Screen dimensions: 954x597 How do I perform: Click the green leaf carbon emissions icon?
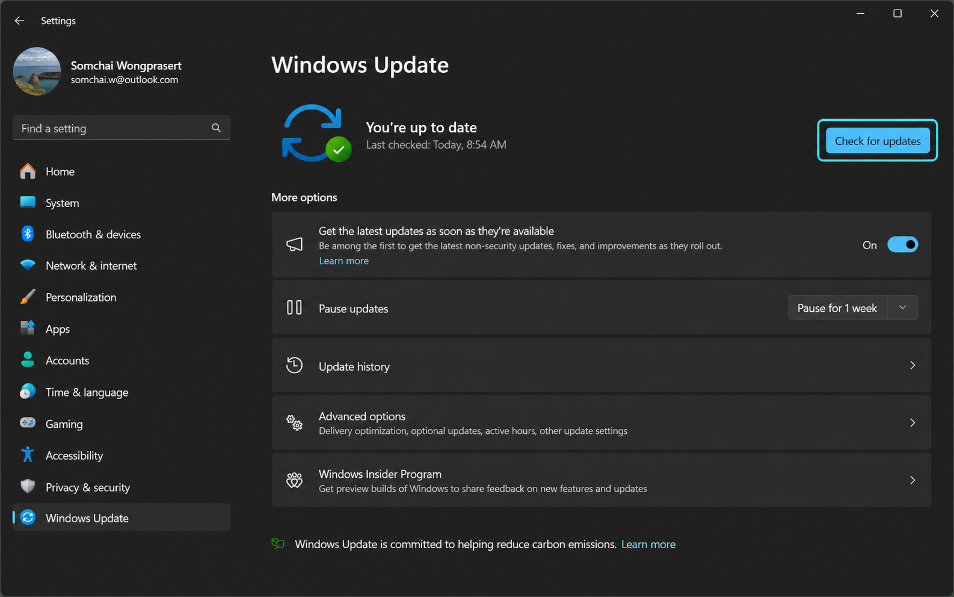[x=278, y=544]
